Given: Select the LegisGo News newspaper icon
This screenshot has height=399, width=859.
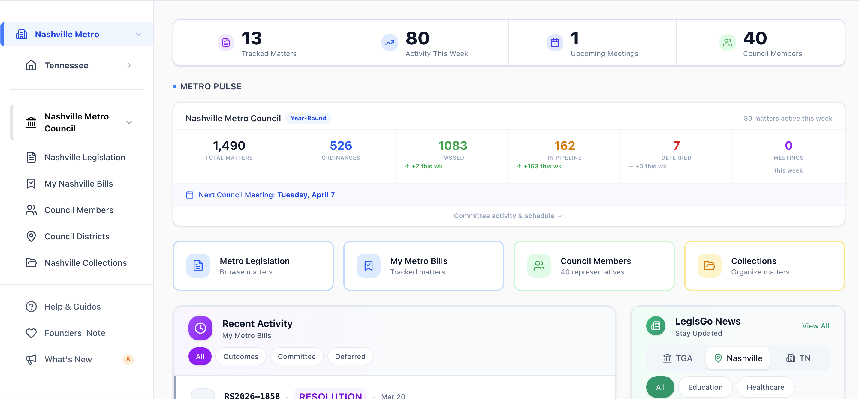Looking at the screenshot, I should click(x=655, y=326).
